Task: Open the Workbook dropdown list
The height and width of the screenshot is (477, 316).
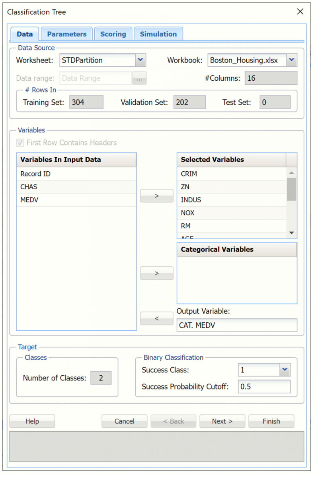Action: [x=291, y=60]
